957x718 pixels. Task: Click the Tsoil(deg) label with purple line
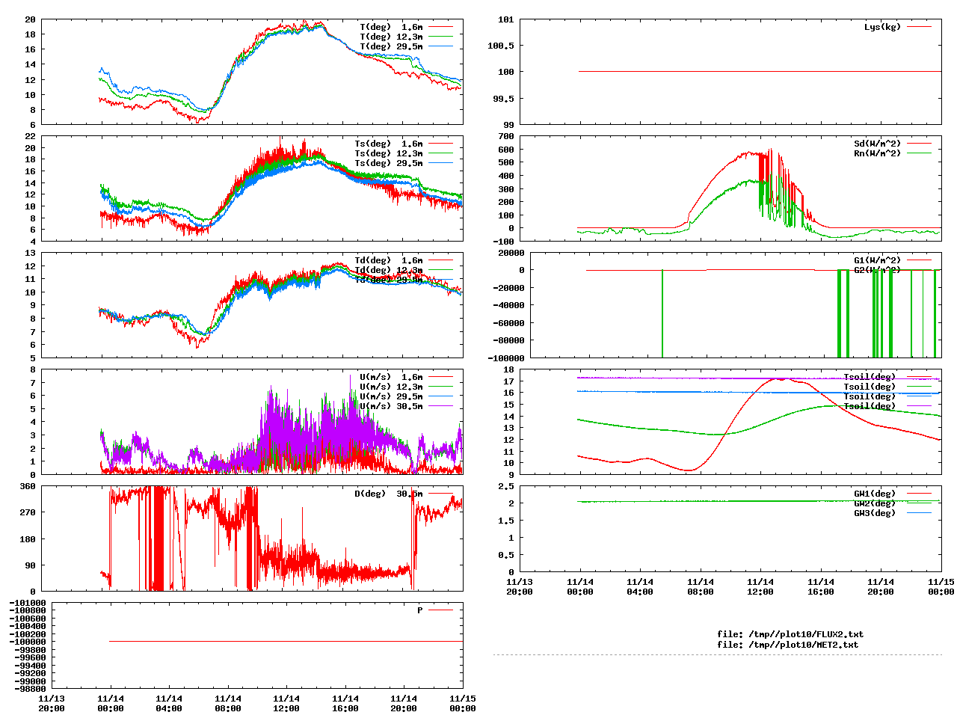870,406
